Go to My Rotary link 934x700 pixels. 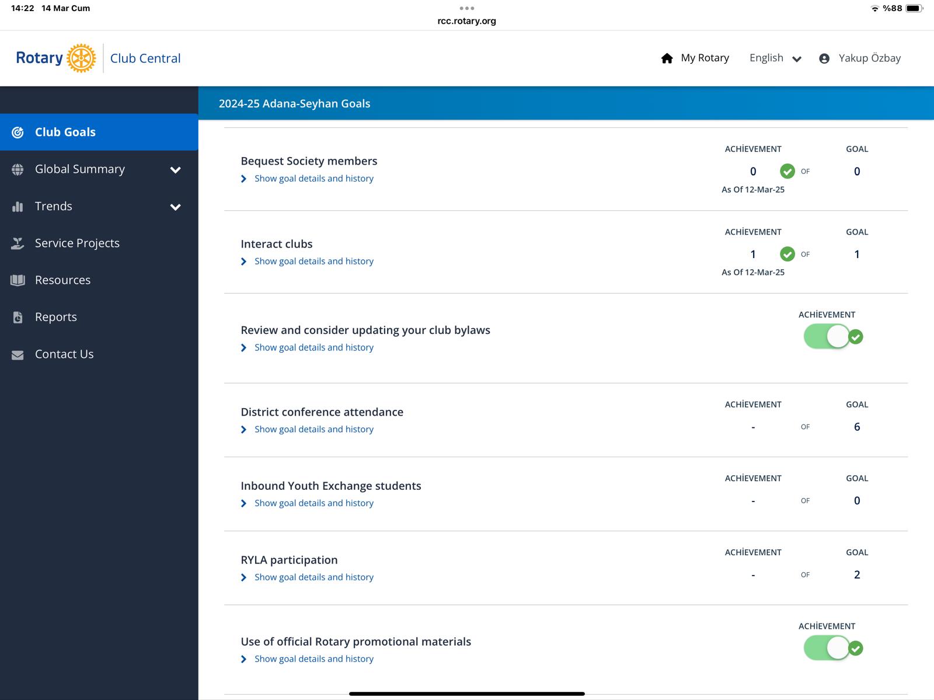[705, 58]
